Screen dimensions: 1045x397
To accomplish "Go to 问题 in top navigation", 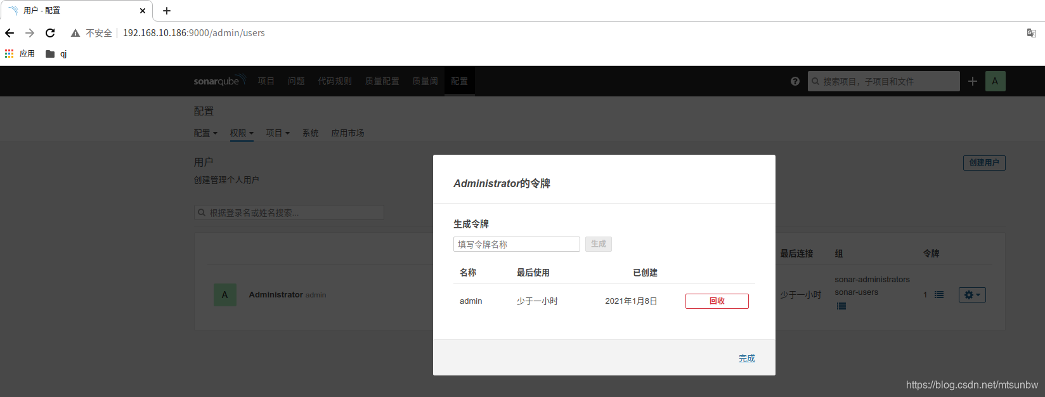I will tap(296, 81).
